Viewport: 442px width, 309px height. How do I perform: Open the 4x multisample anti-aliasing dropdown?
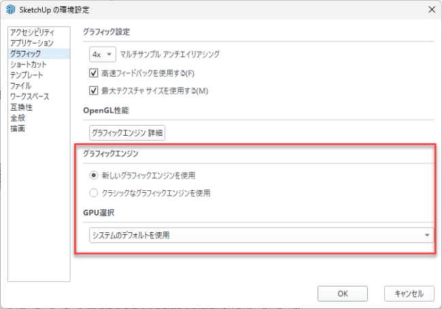click(x=103, y=54)
